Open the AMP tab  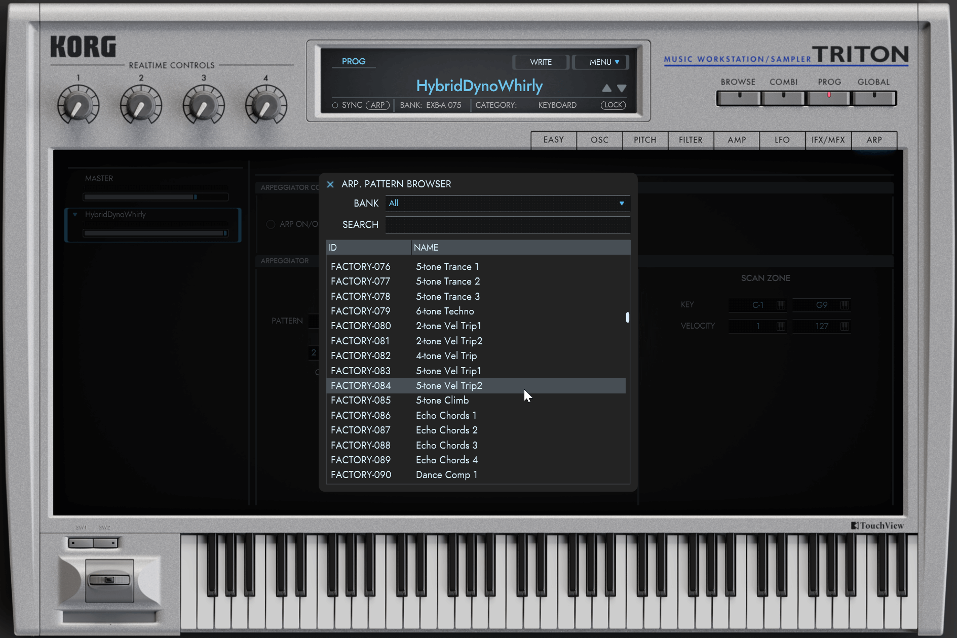click(737, 140)
